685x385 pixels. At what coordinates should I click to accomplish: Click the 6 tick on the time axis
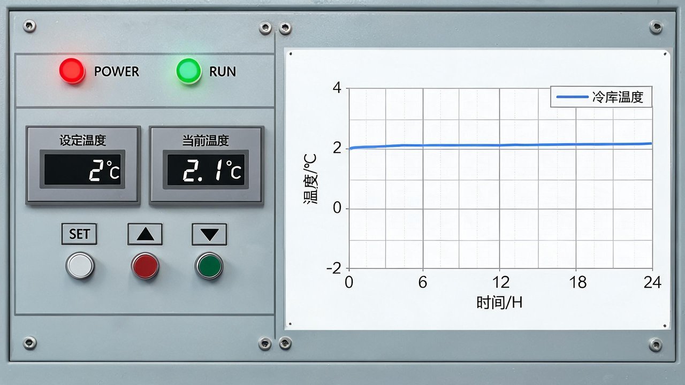[x=423, y=283]
